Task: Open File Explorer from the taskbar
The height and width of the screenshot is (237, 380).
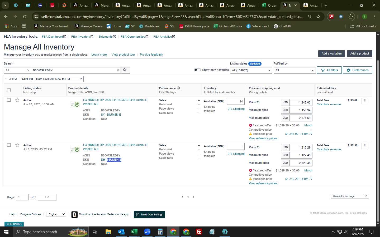Action: 108,232
